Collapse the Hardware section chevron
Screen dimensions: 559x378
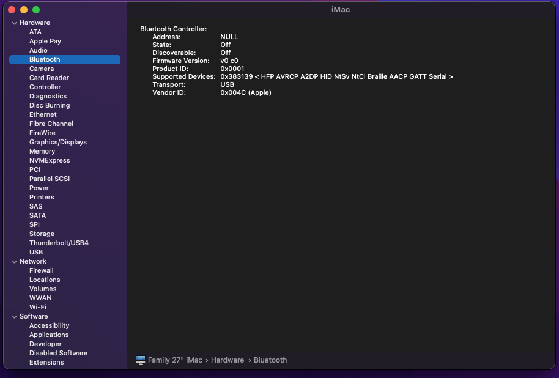pyautogui.click(x=15, y=23)
